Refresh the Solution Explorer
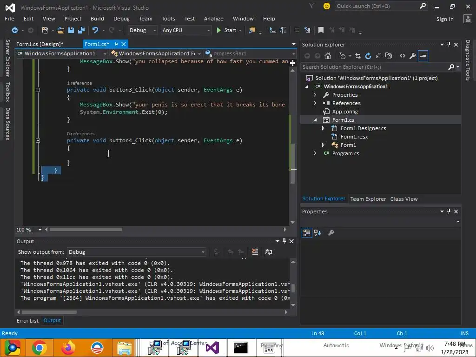 click(x=368, y=56)
